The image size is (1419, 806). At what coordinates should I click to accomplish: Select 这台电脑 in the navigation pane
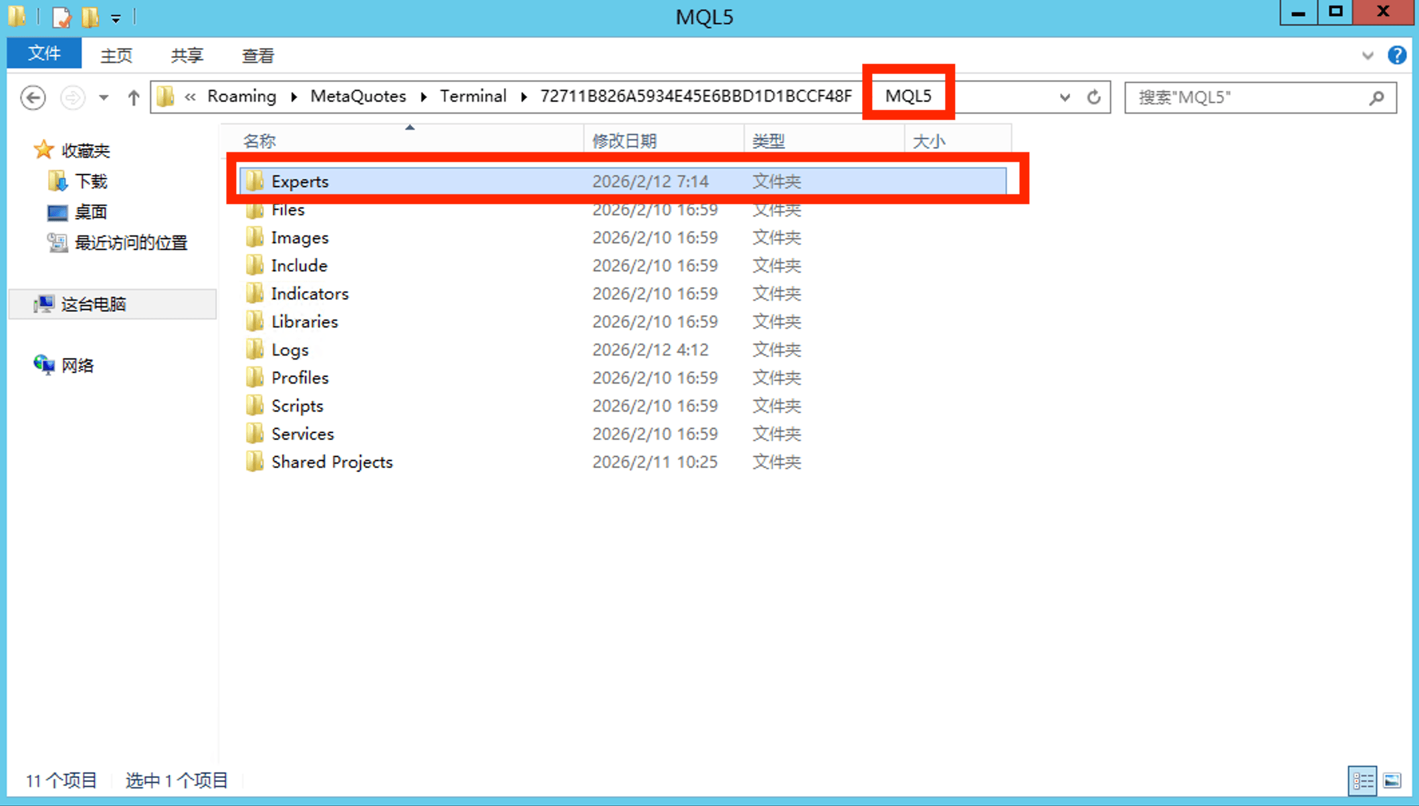pyautogui.click(x=94, y=305)
